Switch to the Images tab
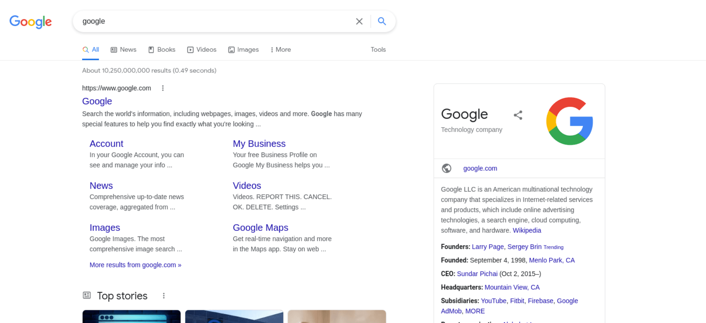The image size is (706, 323). pos(243,50)
